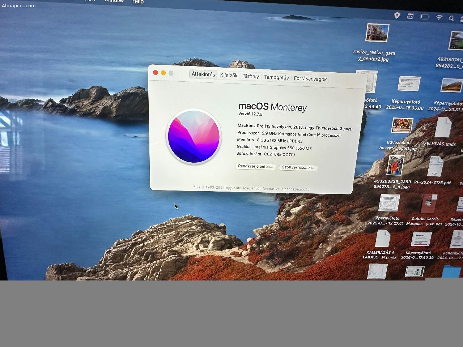Image resolution: width=463 pixels, height=347 pixels.
Task: Open the Help menu
Action: (138, 2)
